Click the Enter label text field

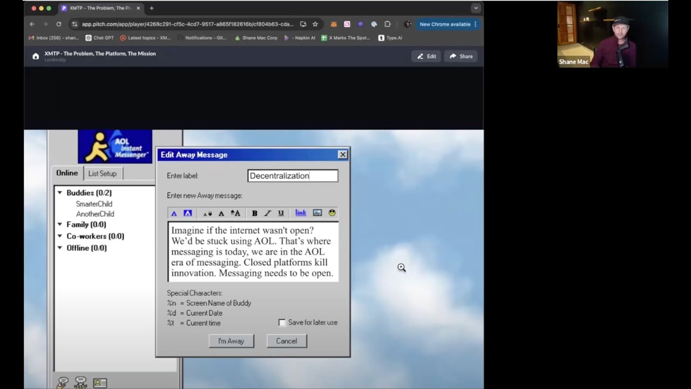[293, 176]
